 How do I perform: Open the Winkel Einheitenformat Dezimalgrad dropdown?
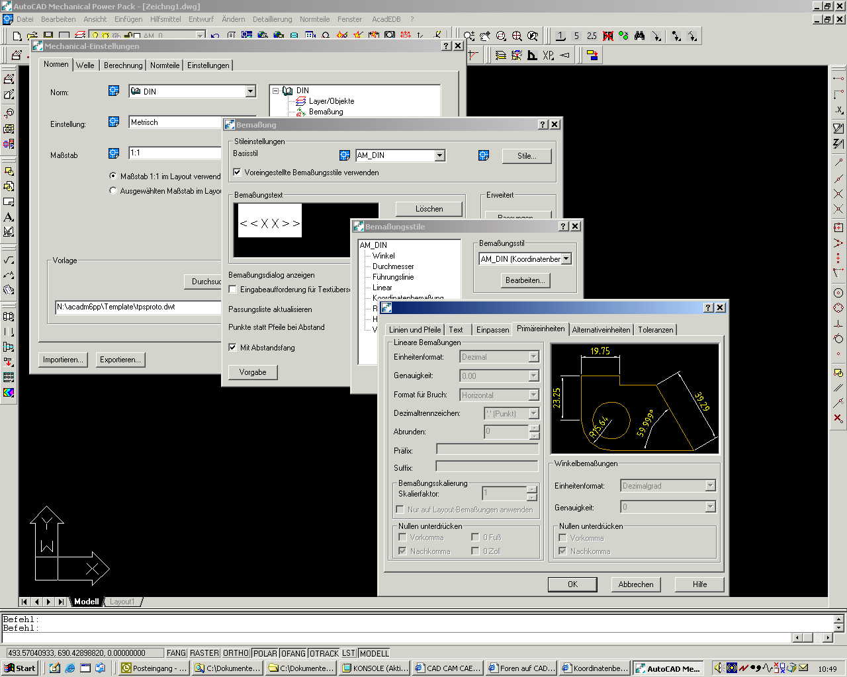pyautogui.click(x=710, y=486)
